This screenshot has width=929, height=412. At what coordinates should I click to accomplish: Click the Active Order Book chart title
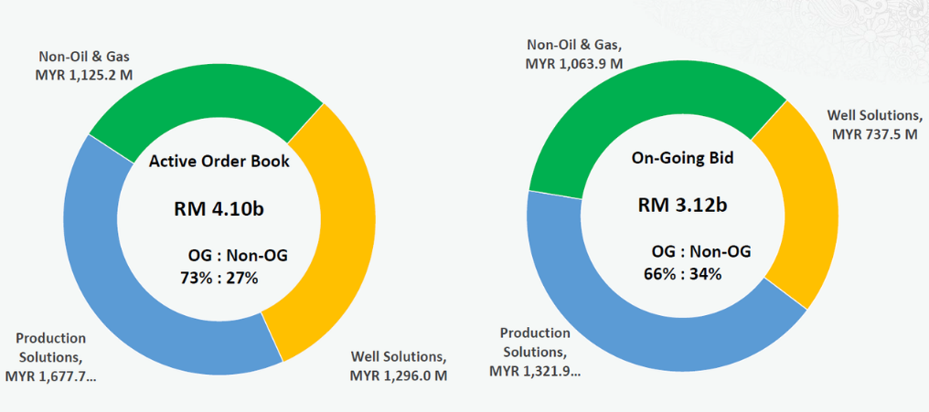[x=219, y=161]
